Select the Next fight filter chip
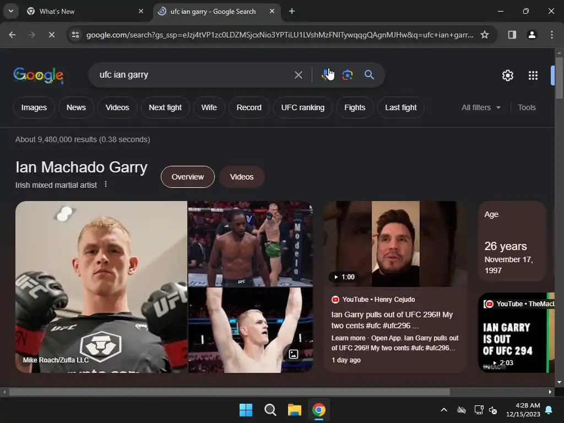Viewport: 564px width, 423px height. [165, 107]
